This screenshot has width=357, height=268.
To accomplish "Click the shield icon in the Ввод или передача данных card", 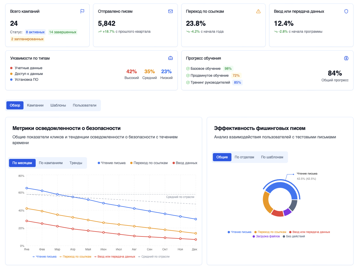I will click(x=346, y=11).
